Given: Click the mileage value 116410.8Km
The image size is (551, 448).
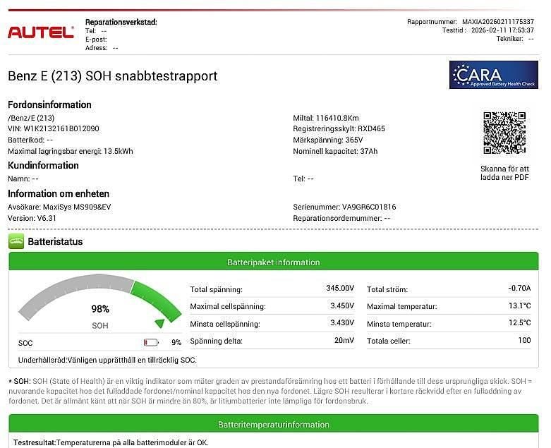Looking at the screenshot, I should pyautogui.click(x=337, y=118).
